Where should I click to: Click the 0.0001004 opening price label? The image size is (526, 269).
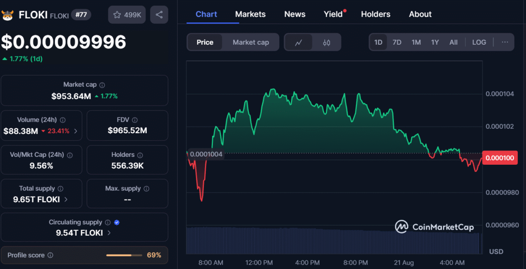point(206,154)
